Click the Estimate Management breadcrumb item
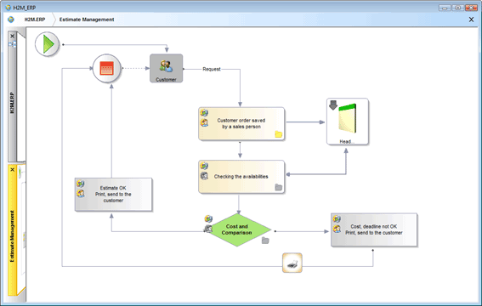 [87, 20]
